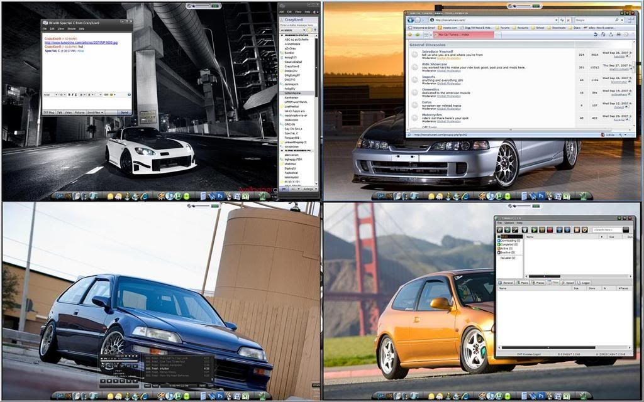Click the uTorrent Search Here field

(x=608, y=230)
